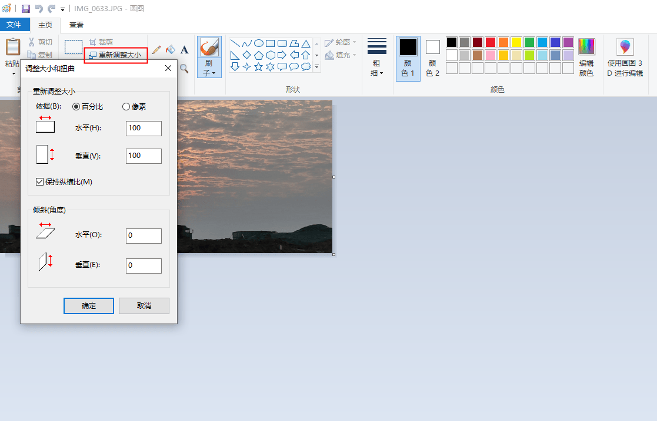This screenshot has height=421, width=657.
Task: Open the 文件 (File) menu
Action: click(14, 25)
